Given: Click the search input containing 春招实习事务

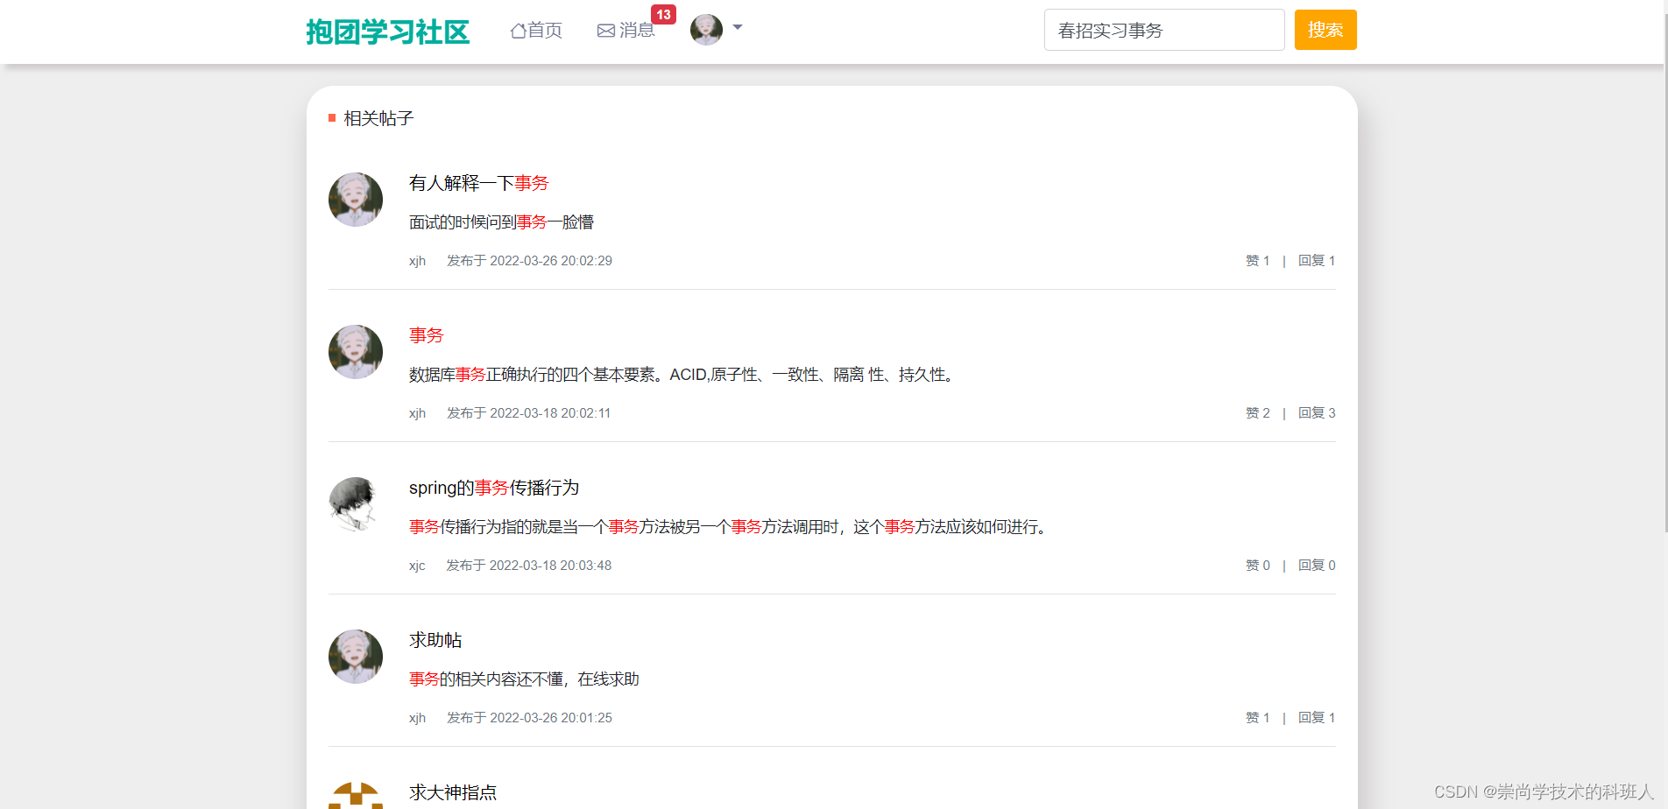Looking at the screenshot, I should pyautogui.click(x=1163, y=29).
